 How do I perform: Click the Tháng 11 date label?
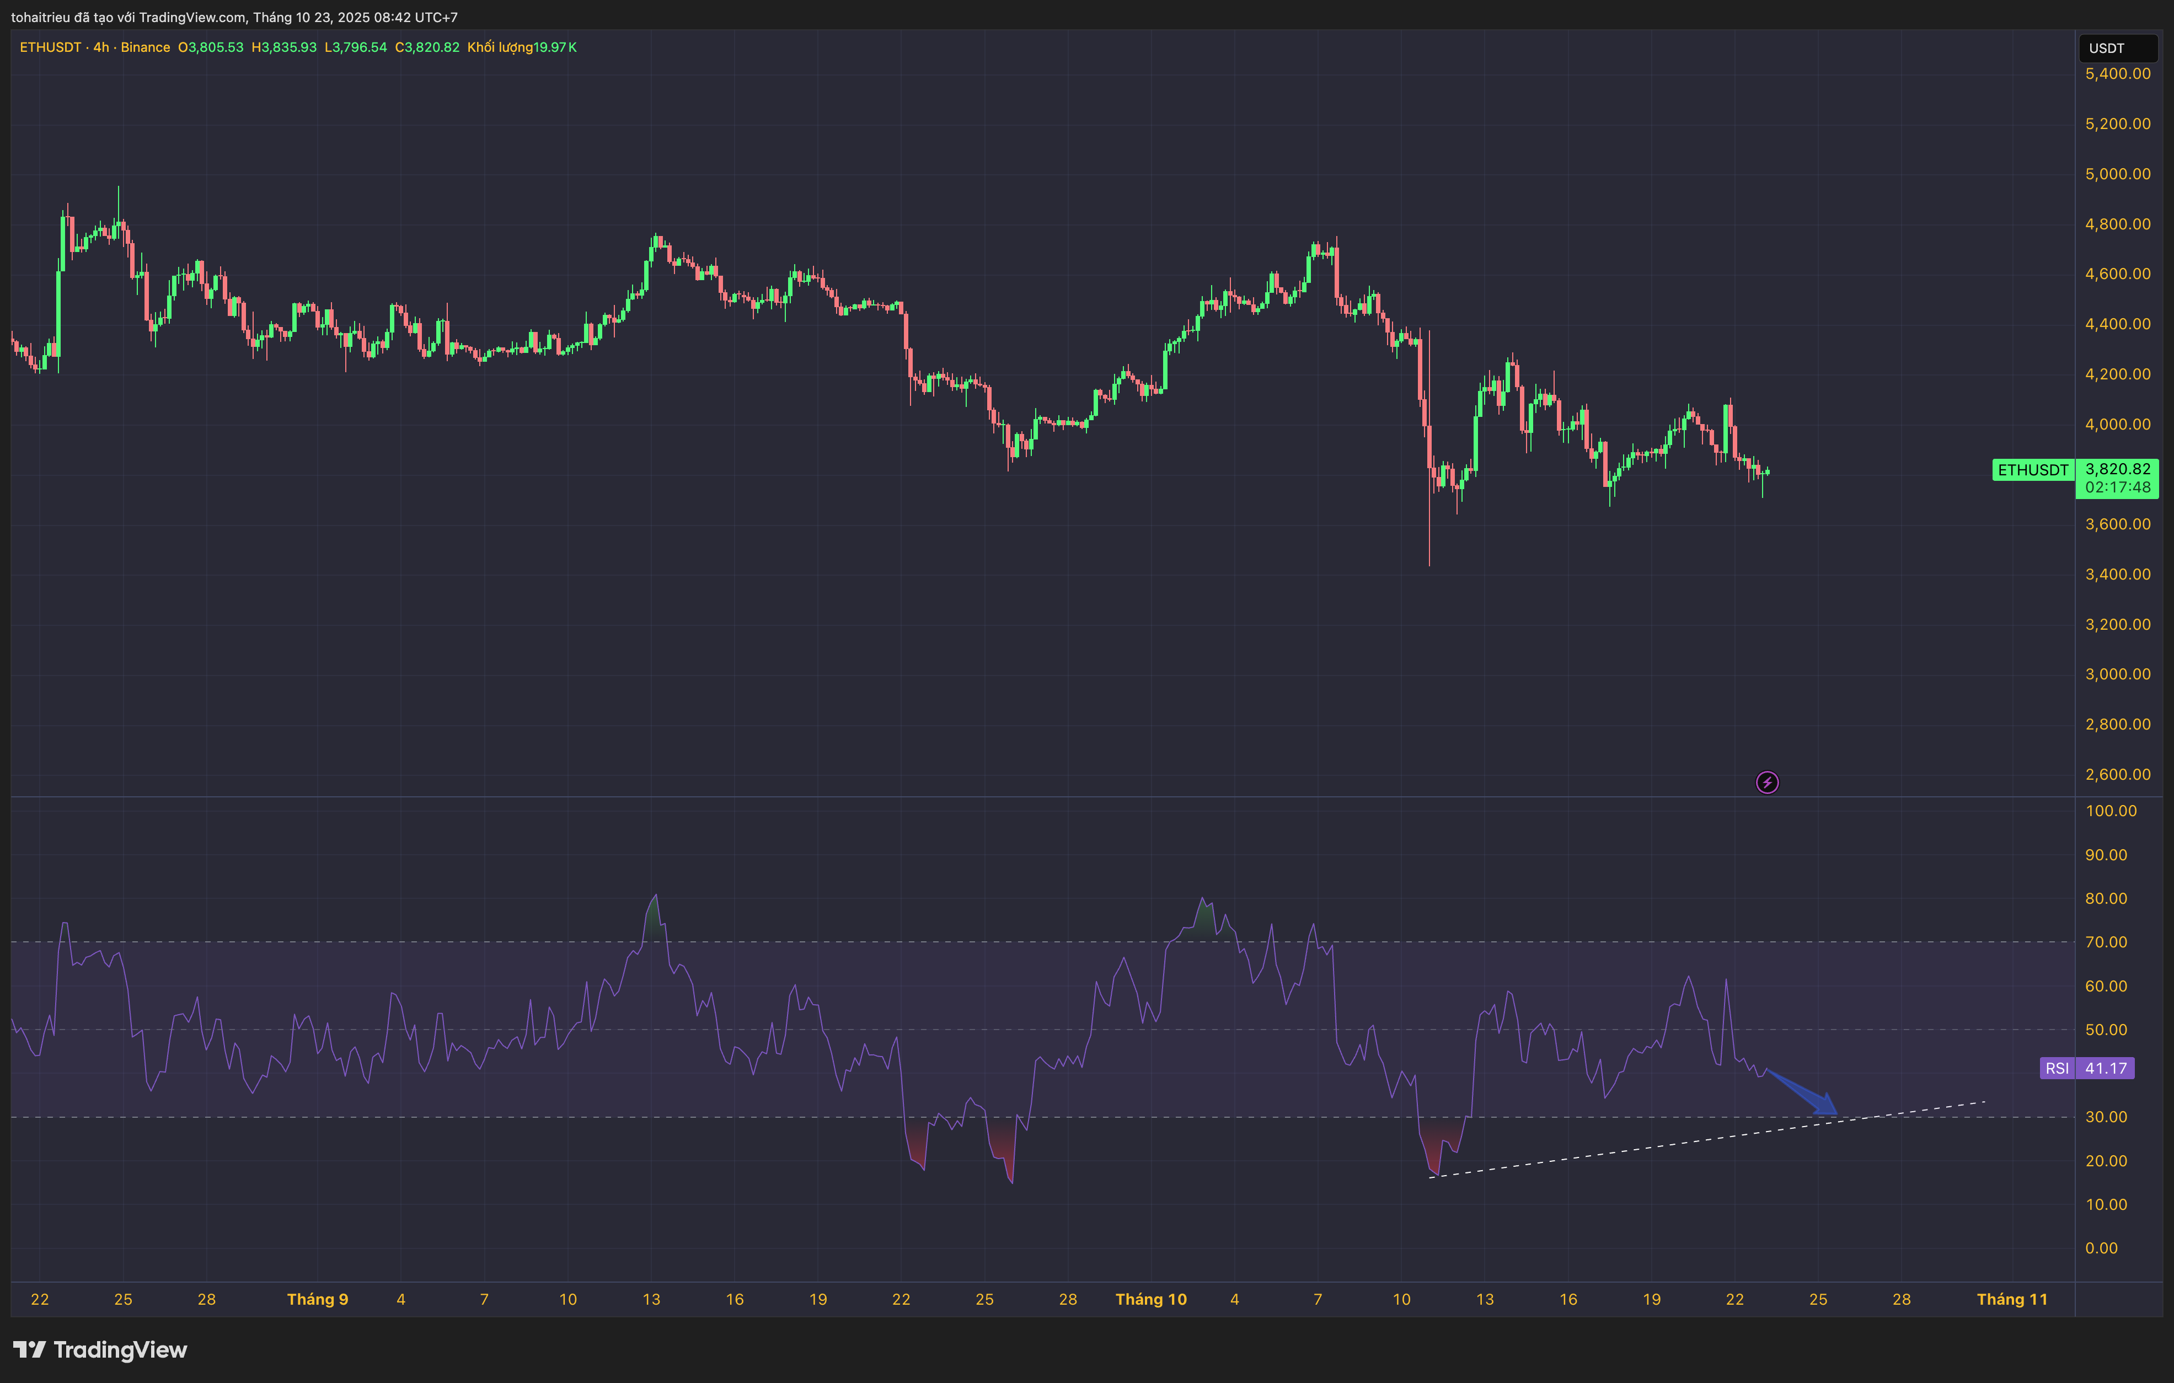tap(2012, 1299)
